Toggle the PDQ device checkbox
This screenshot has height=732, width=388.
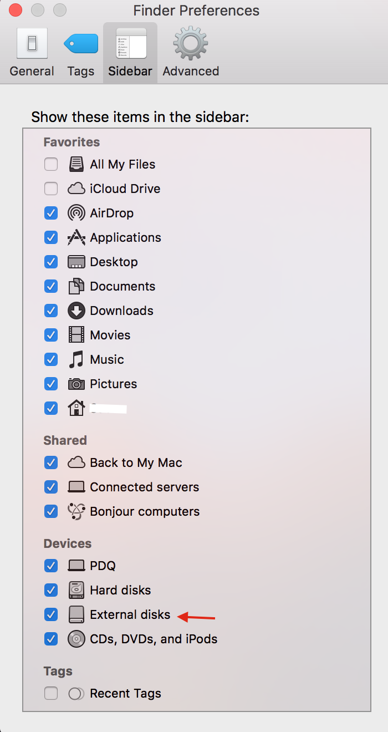point(51,566)
